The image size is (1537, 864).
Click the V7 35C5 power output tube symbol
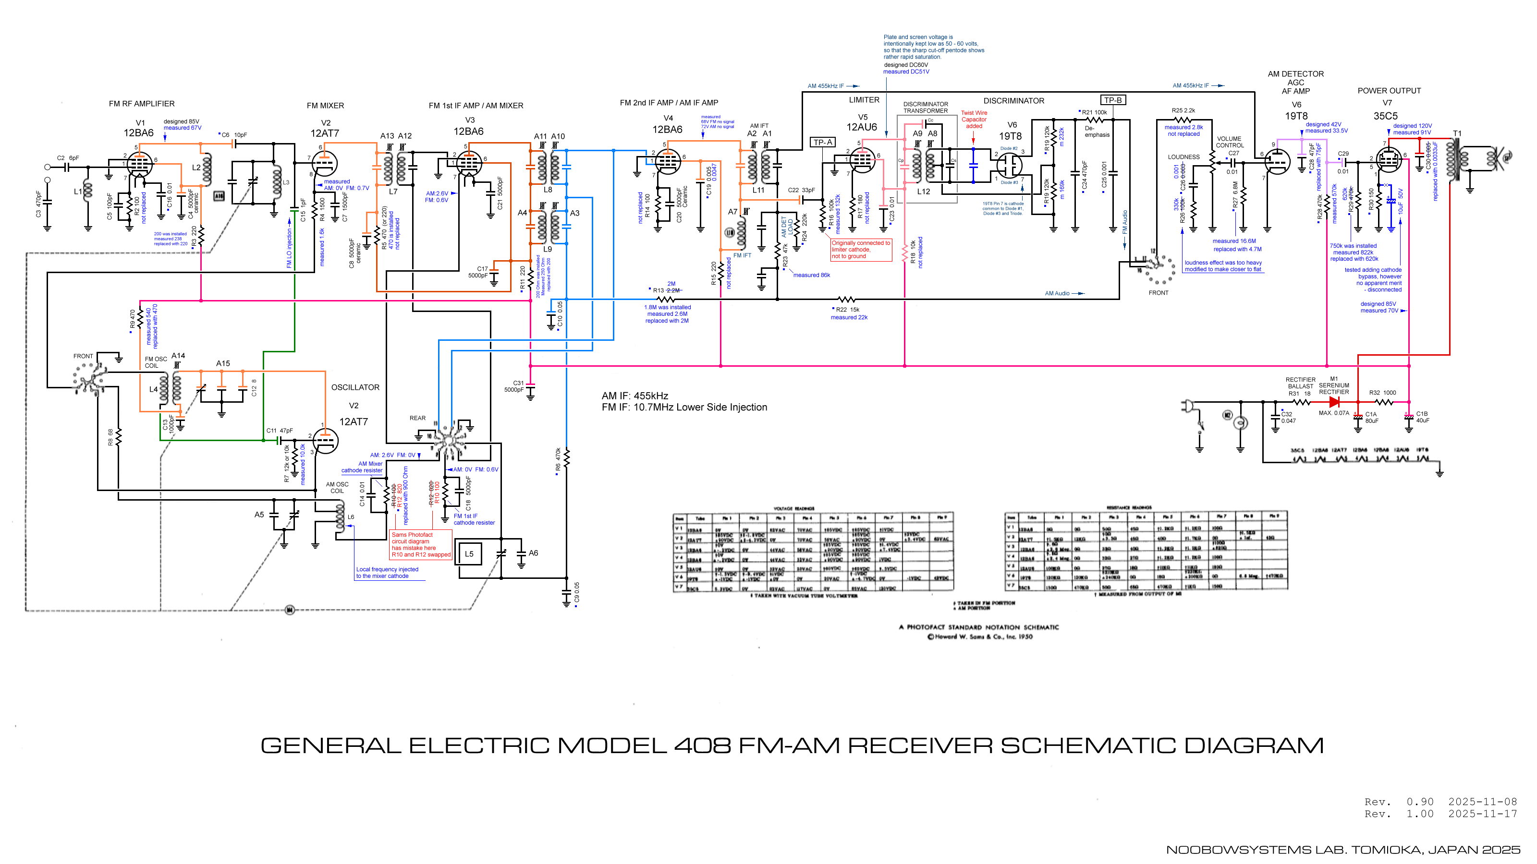[x=1389, y=159]
